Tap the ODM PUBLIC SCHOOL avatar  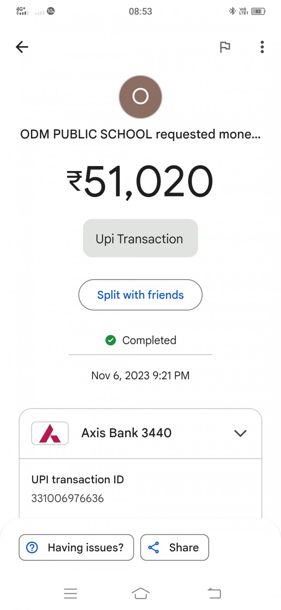(x=140, y=97)
